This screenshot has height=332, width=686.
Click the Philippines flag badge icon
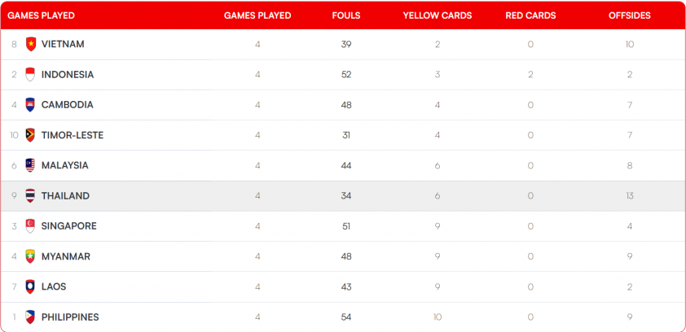30,317
